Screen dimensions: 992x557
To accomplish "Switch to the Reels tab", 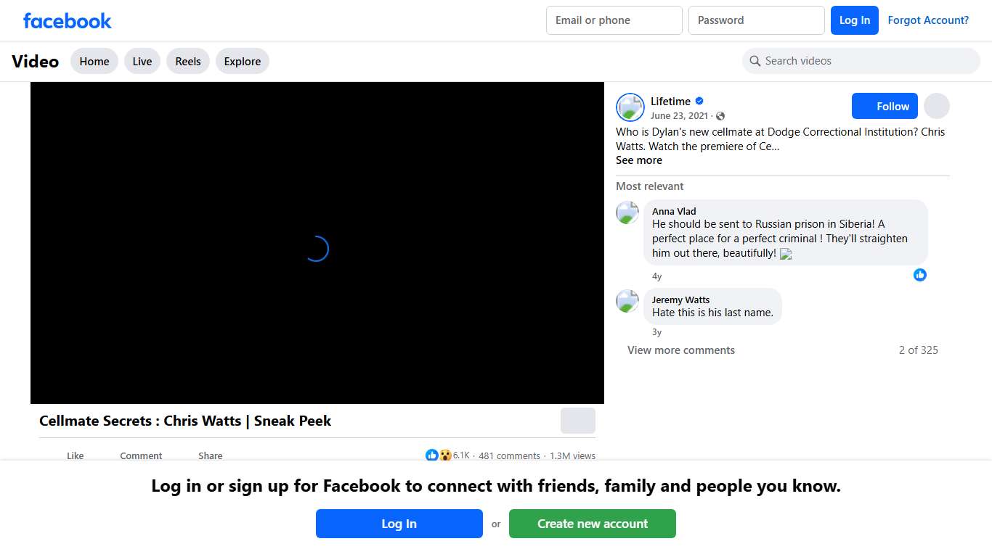I will click(x=188, y=62).
